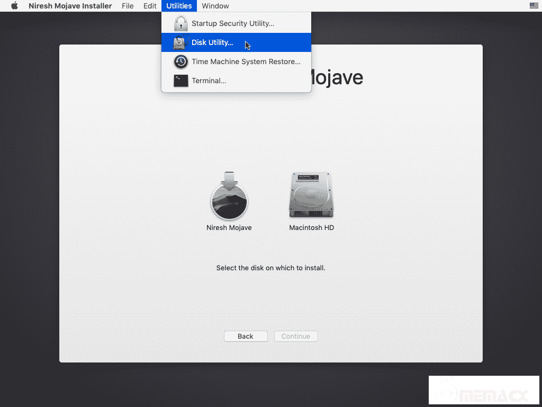542x407 pixels.
Task: Click the Disk Utility stethoscope drive icon
Action: (181, 42)
